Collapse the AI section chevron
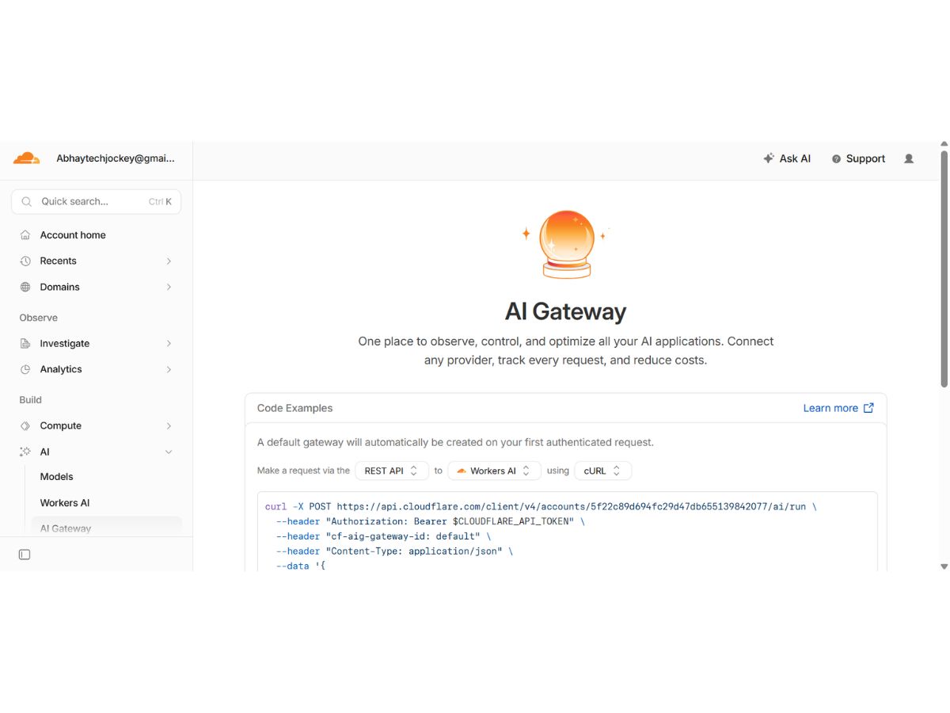950x713 pixels. click(x=169, y=452)
